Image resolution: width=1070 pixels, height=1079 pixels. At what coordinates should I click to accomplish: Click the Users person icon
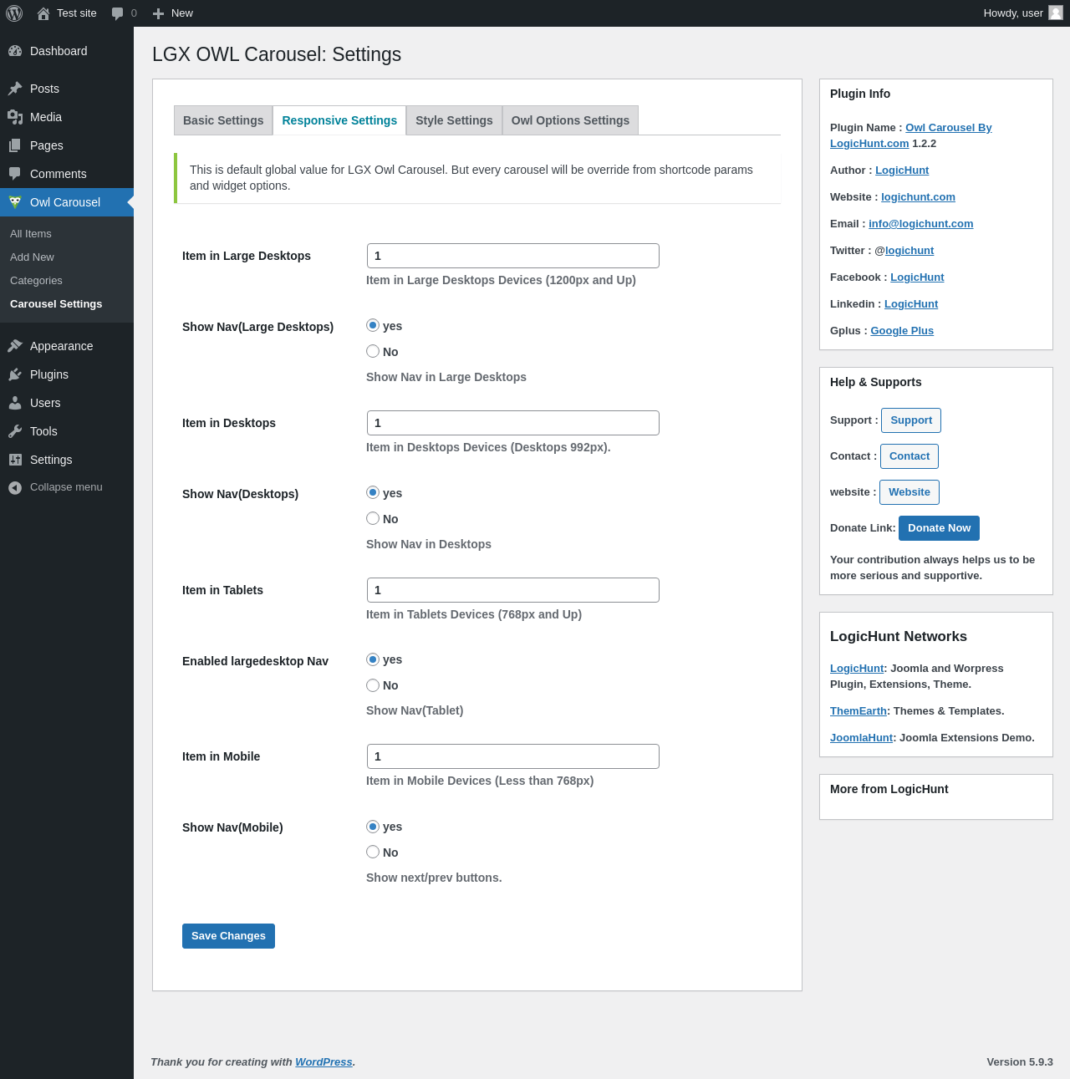coord(15,403)
